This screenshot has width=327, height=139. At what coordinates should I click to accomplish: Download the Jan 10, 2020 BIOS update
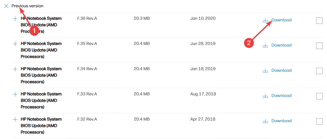point(281,20)
